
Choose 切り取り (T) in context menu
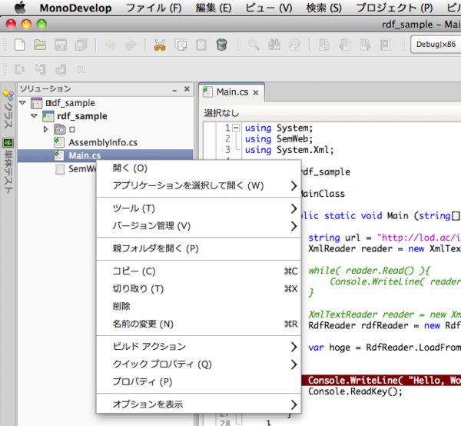[x=198, y=289]
